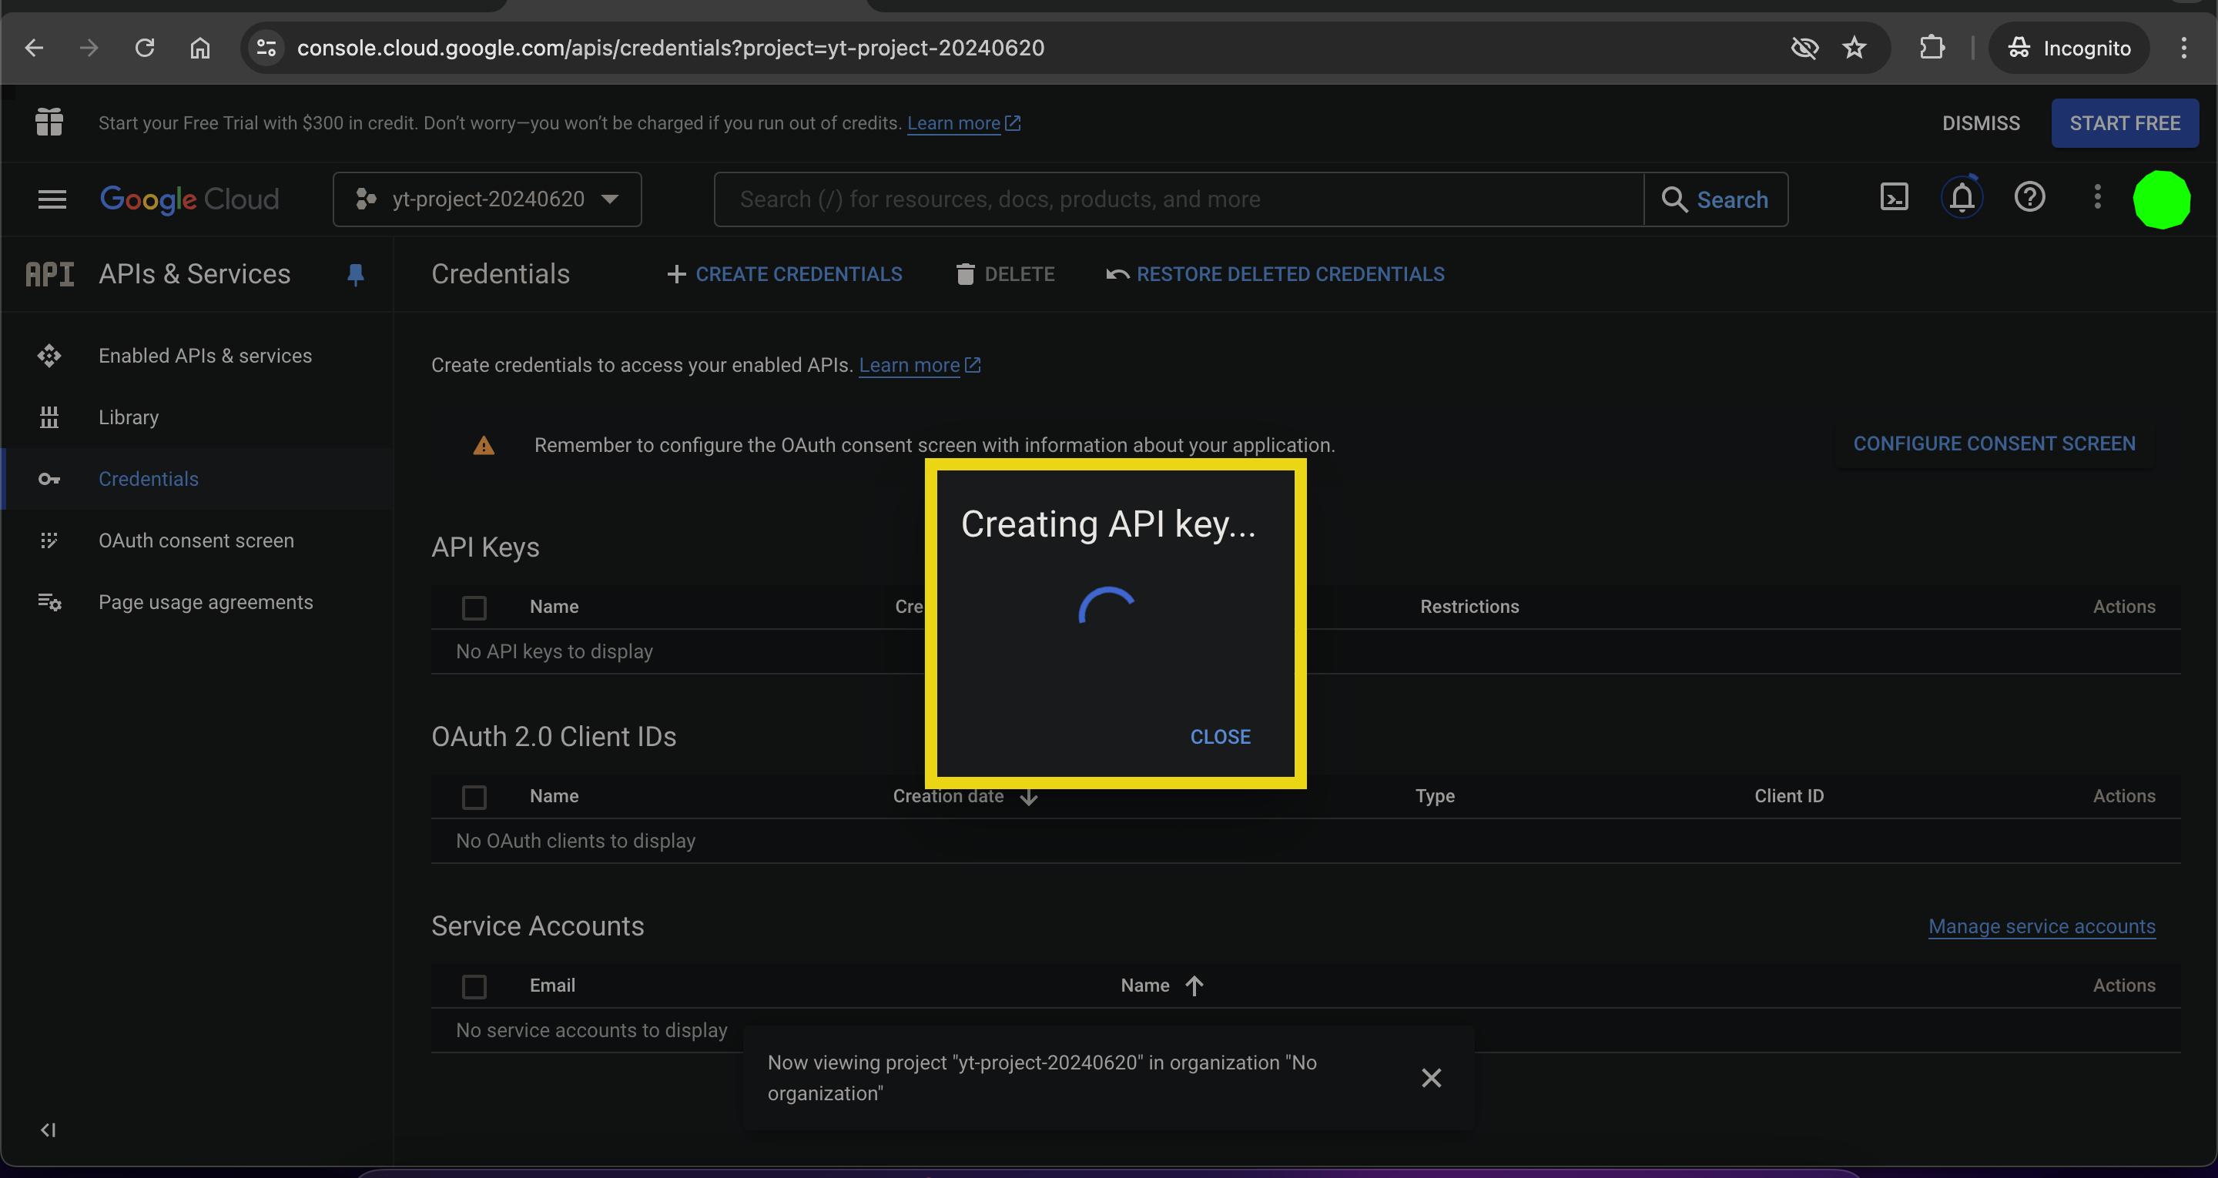Open console settings and utilities menu
This screenshot has width=2218, height=1178.
(x=2097, y=197)
